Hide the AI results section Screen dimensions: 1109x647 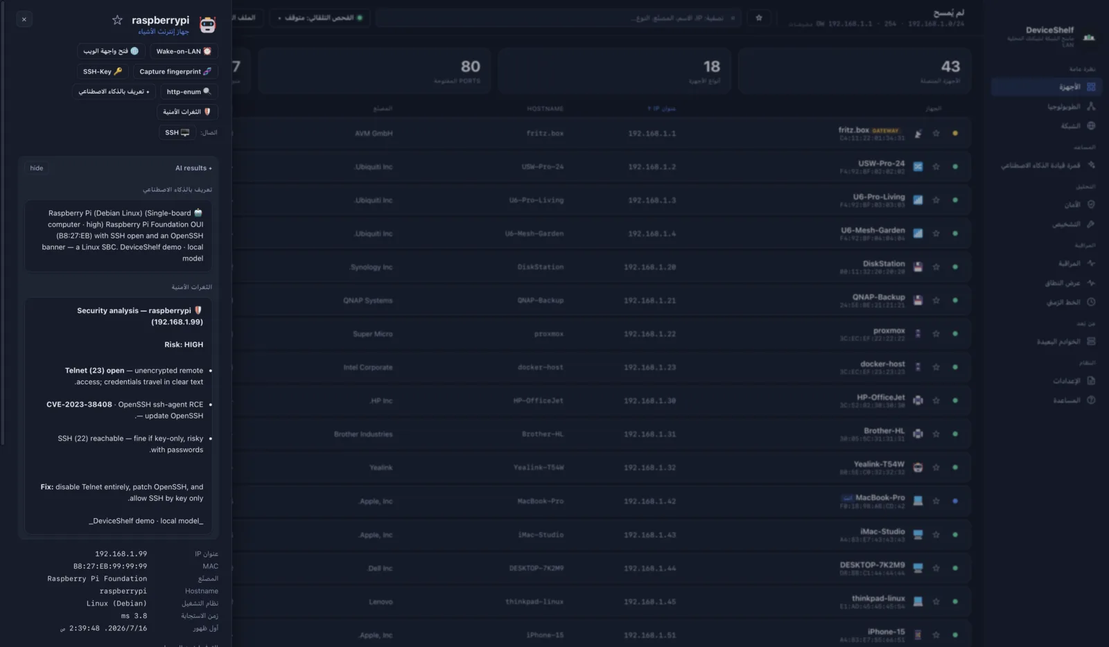[x=37, y=168]
